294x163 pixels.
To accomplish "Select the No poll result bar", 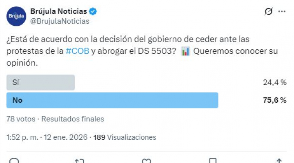I will click(x=112, y=100).
